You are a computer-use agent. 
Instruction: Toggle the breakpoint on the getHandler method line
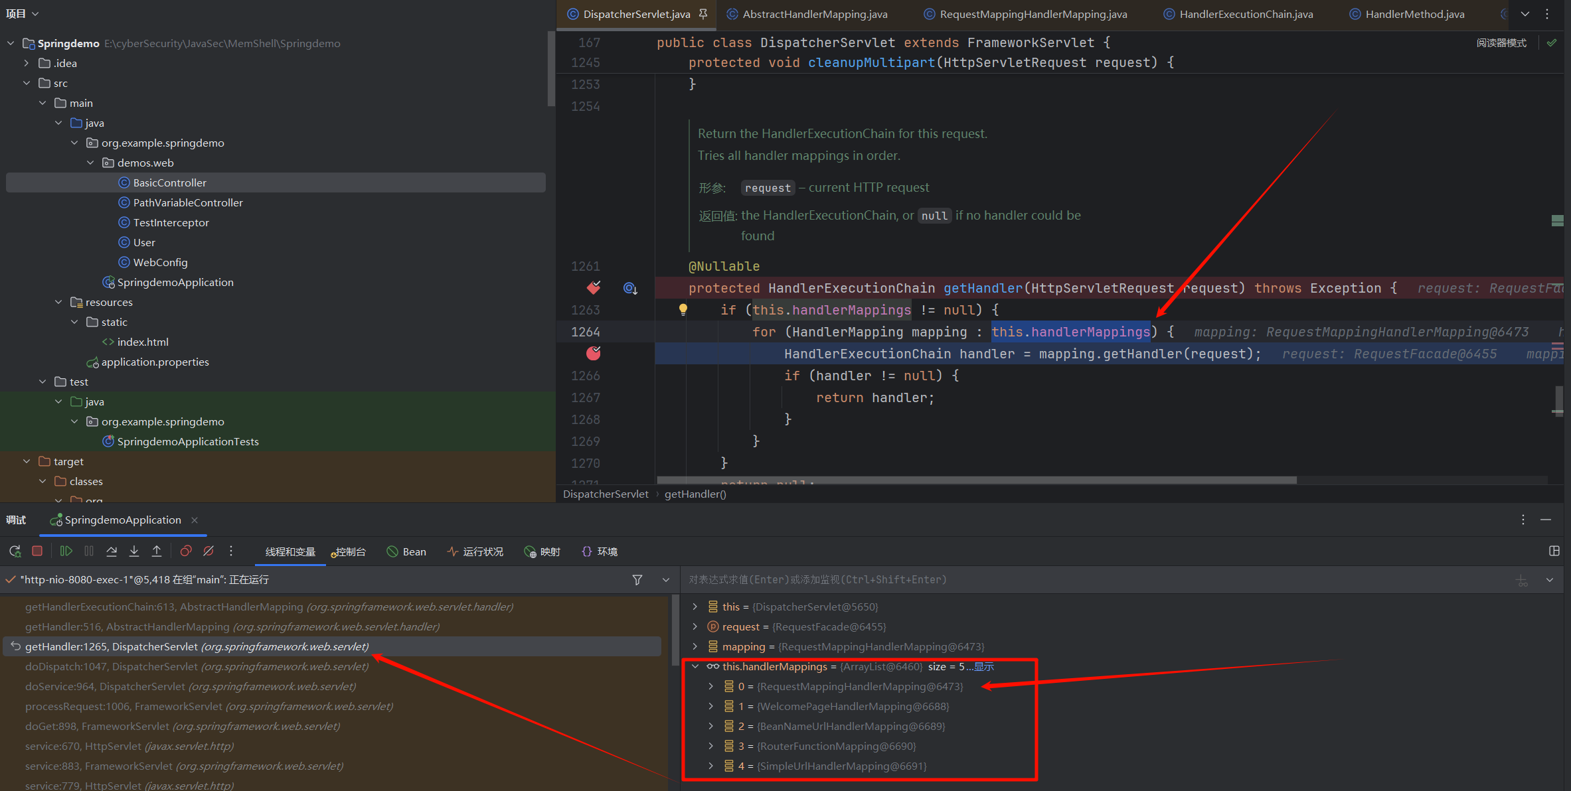[x=593, y=288]
